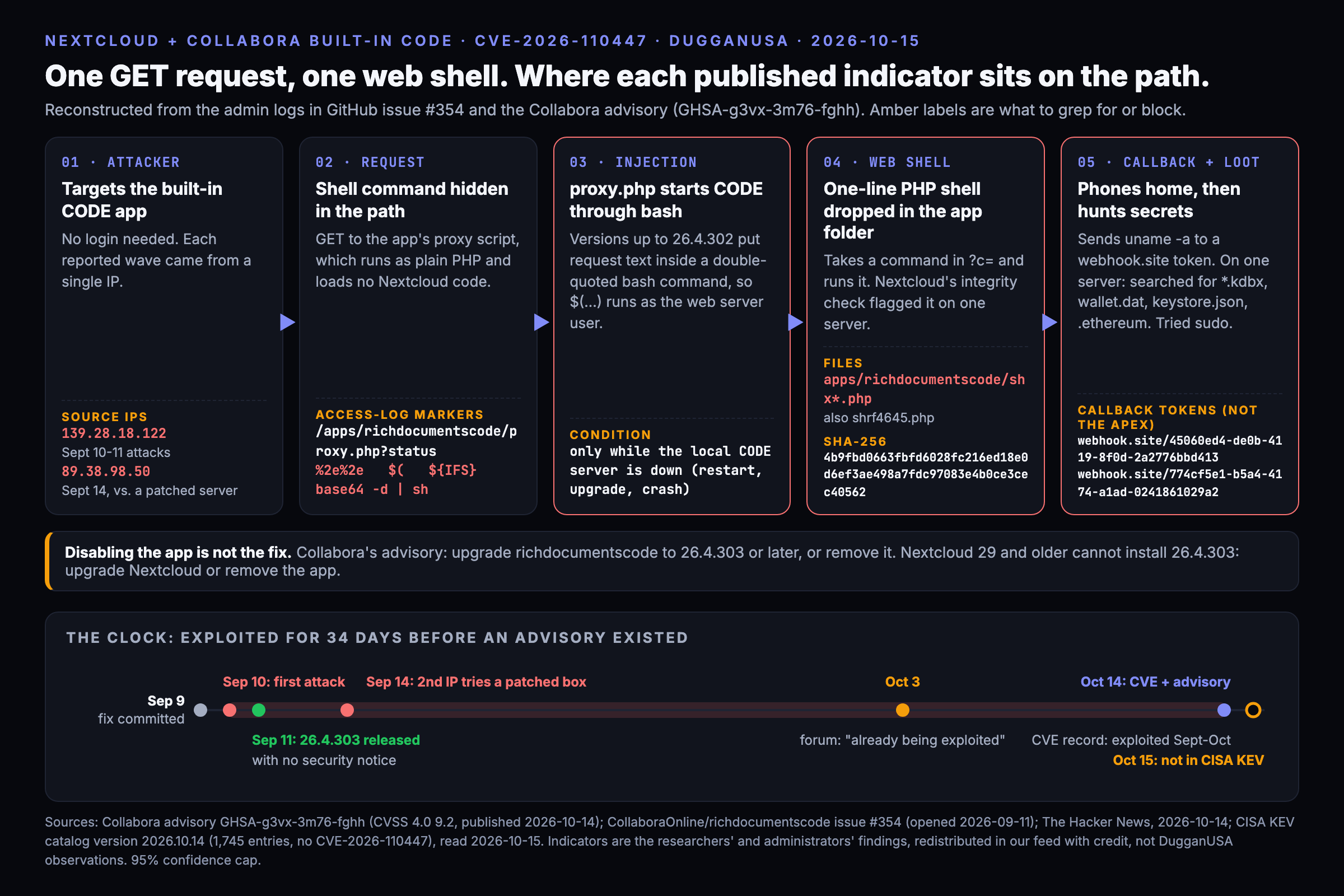Click the "CONDITION" amber heading
The height and width of the screenshot is (896, 1344).
click(x=610, y=435)
